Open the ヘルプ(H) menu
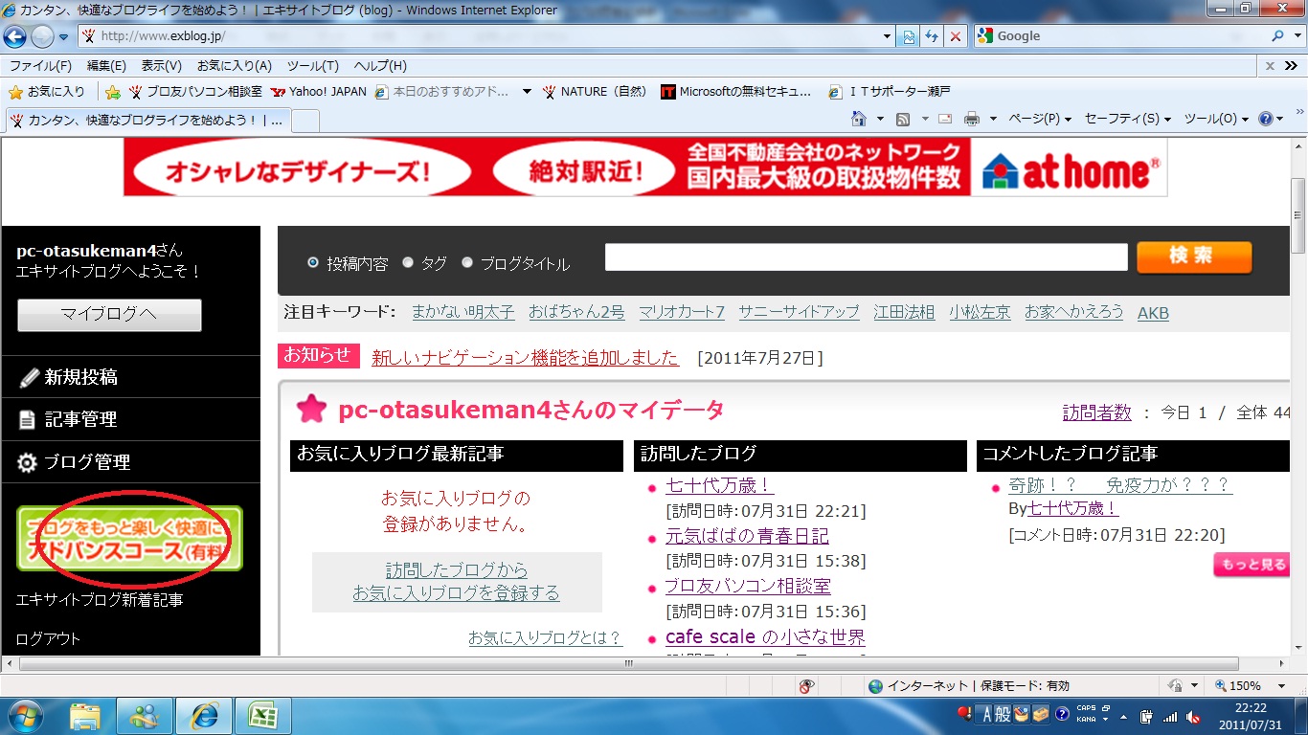Viewport: 1308px width, 735px height. click(380, 66)
